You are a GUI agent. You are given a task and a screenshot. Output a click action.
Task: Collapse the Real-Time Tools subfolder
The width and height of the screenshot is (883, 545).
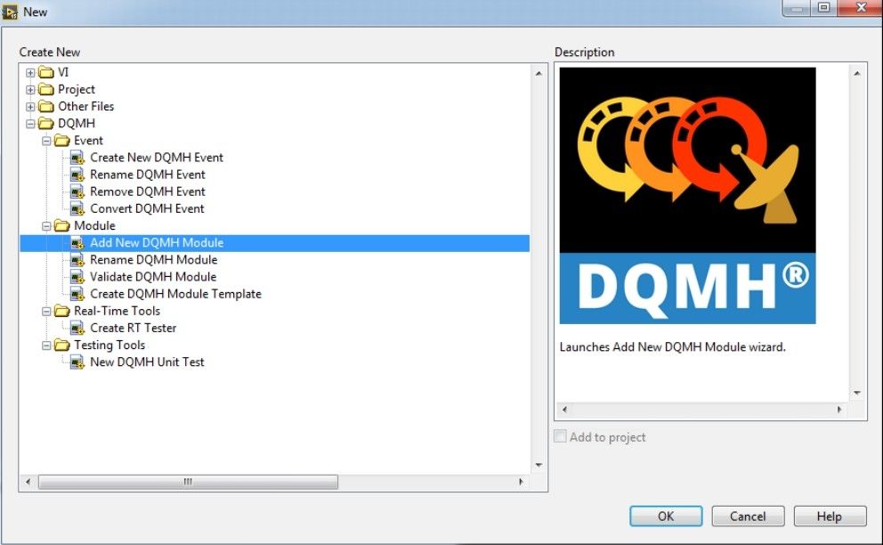tap(46, 311)
